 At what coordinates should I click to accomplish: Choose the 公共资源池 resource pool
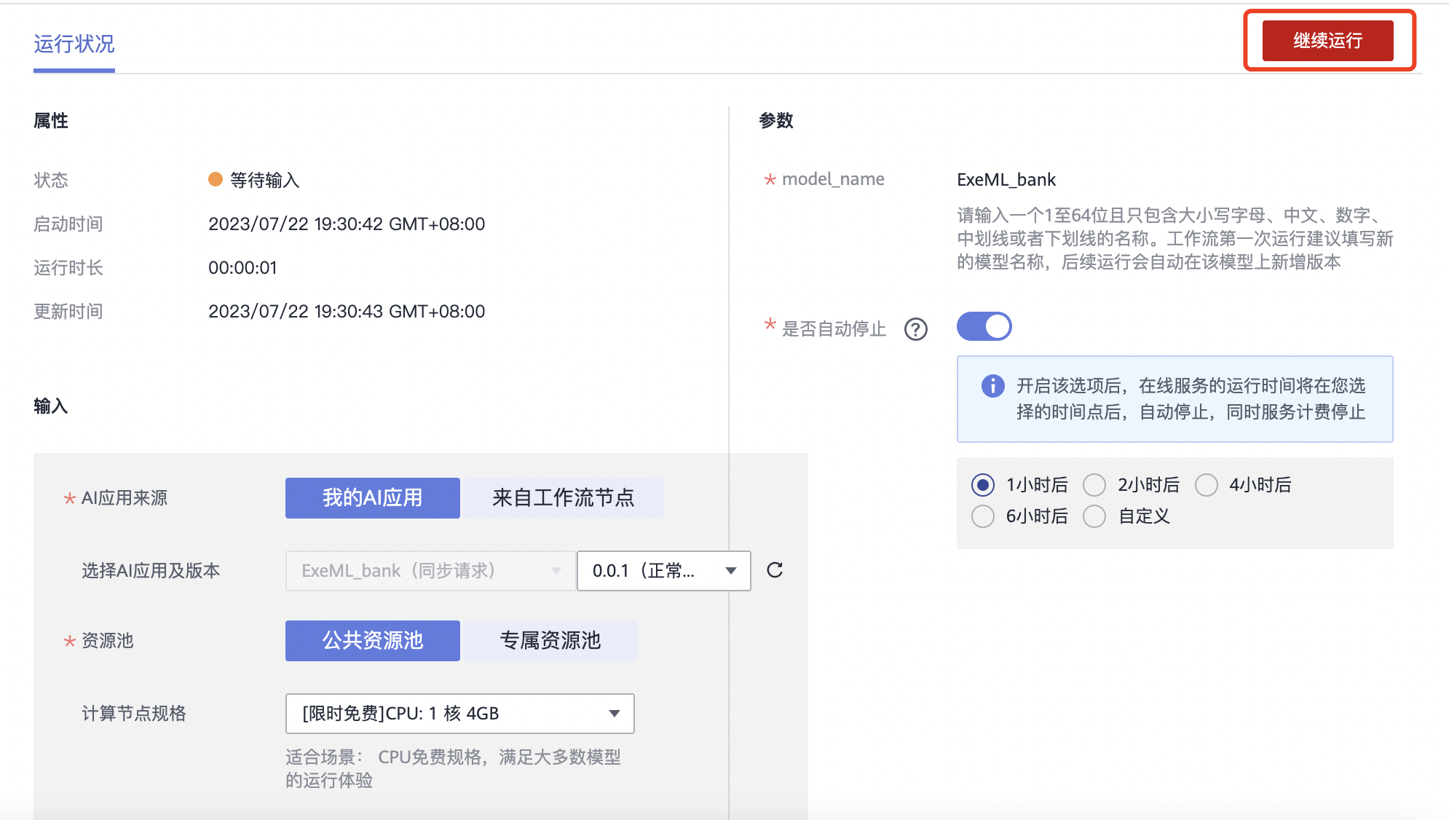(372, 641)
